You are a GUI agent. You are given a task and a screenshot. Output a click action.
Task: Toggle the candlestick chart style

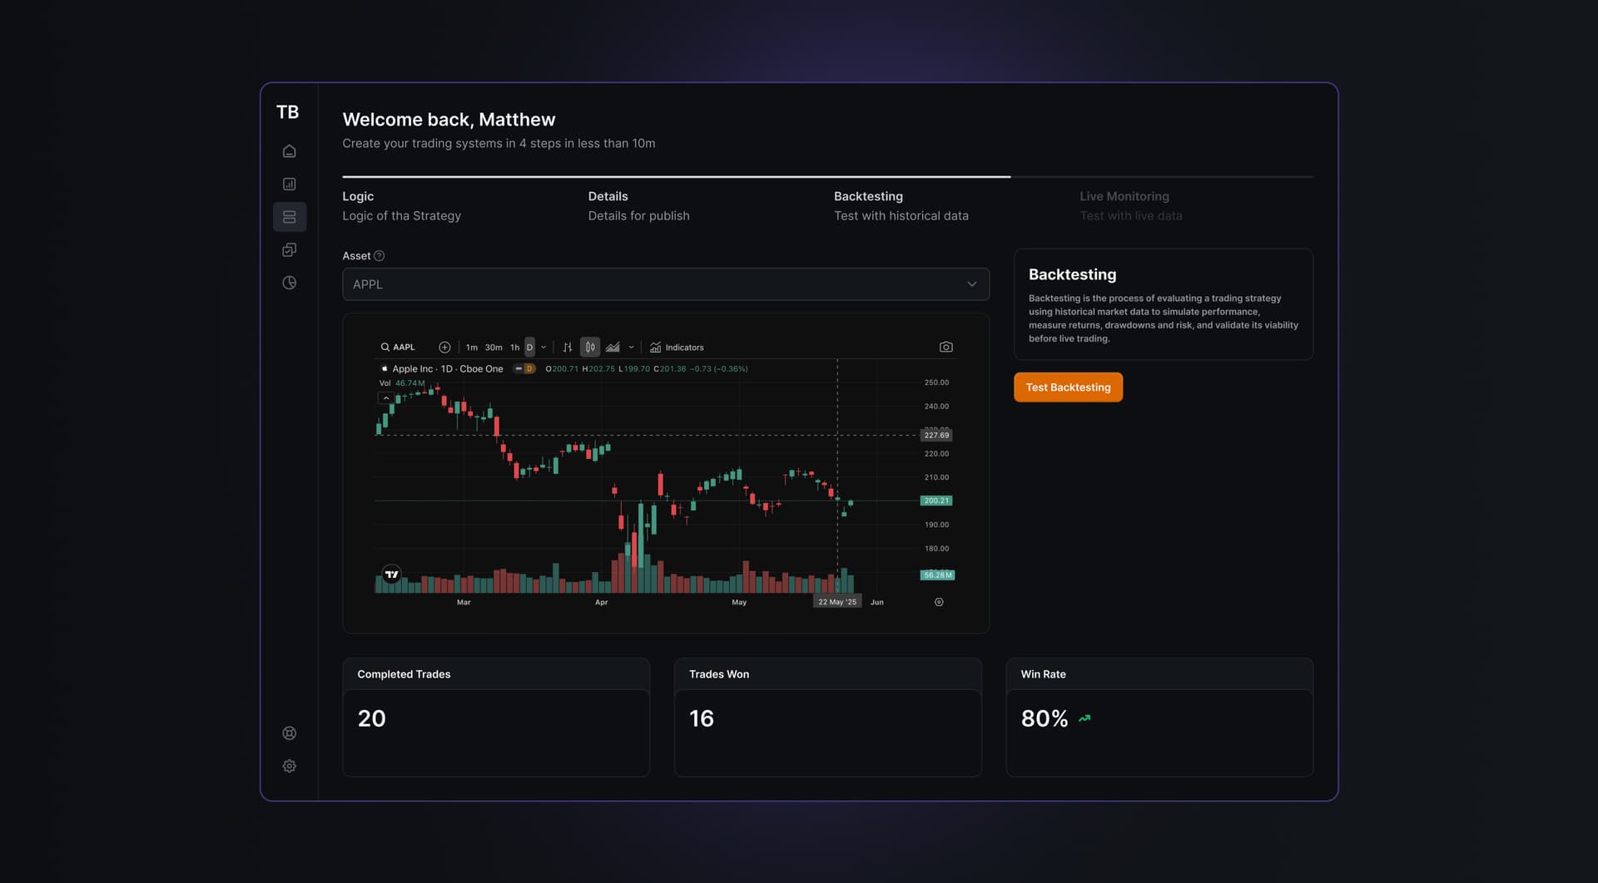click(x=589, y=348)
